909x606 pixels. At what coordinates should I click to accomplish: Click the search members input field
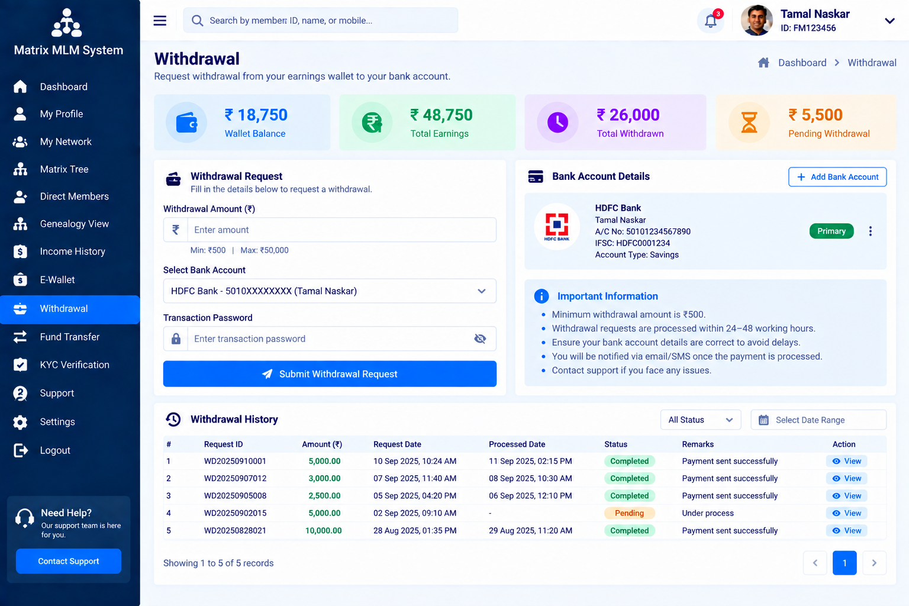tap(320, 21)
